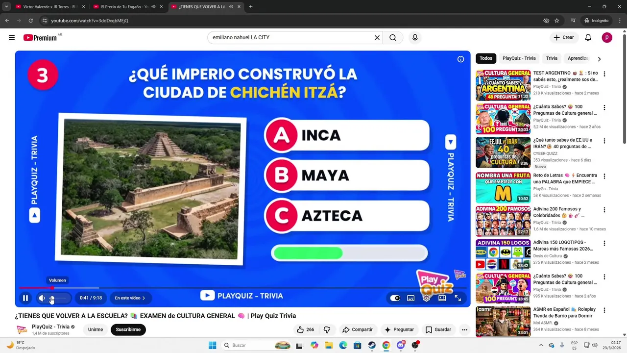
Task: Clear the search box text
Action: [x=377, y=38]
